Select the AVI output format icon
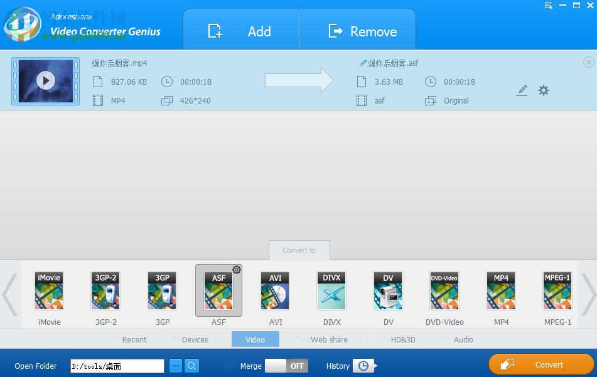The height and width of the screenshot is (377, 597). click(275, 290)
